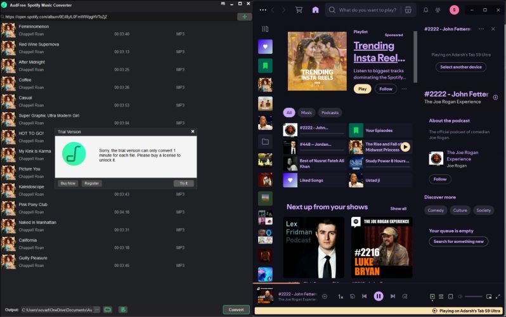Pause the playing episode
This screenshot has height=317, width=506.
379,296
